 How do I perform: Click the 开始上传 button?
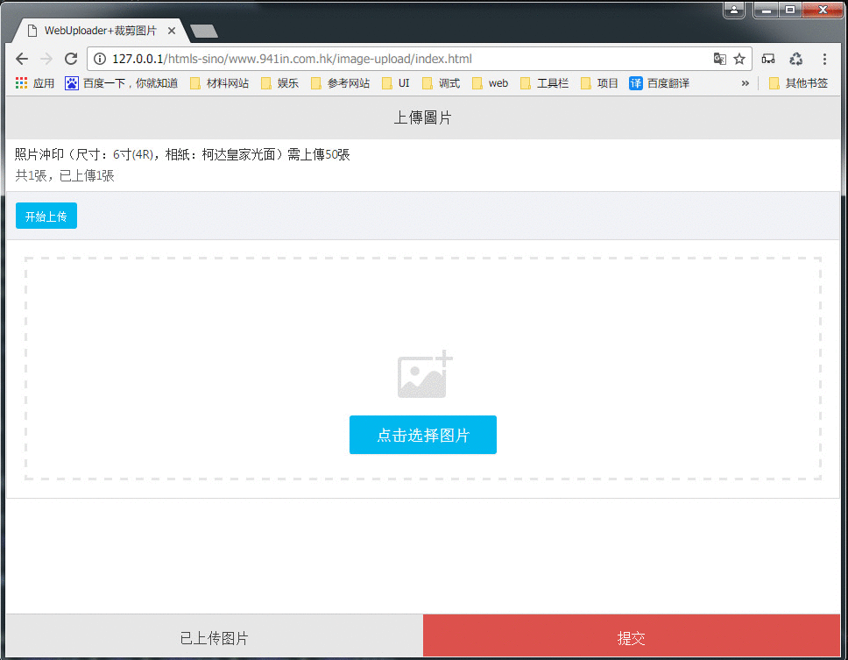pos(46,215)
